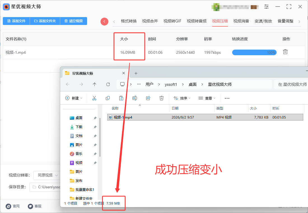Click the 添加文件 button
Image resolution: width=308 pixels, height=213 pixels.
coord(16,21)
